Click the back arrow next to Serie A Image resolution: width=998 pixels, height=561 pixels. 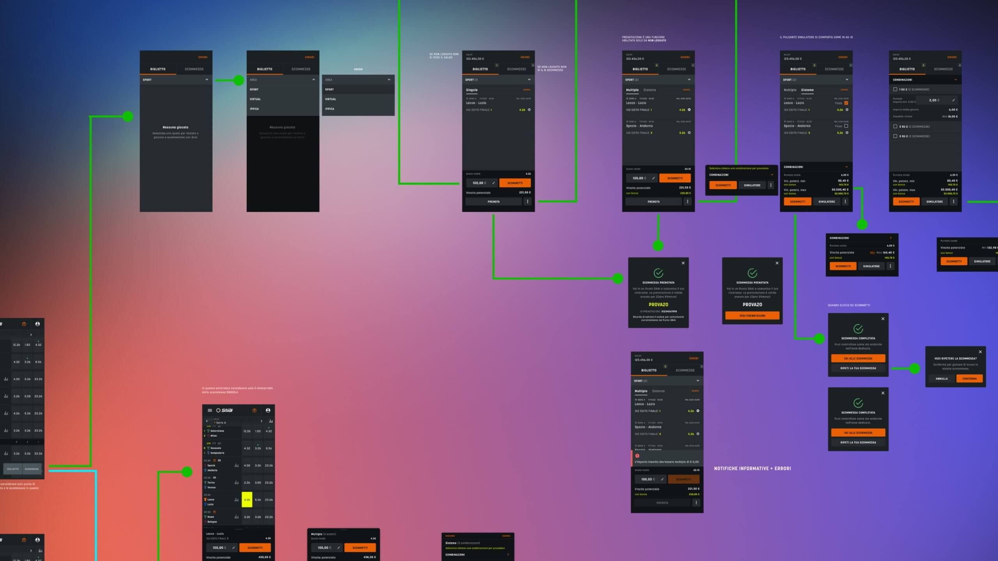click(x=207, y=421)
